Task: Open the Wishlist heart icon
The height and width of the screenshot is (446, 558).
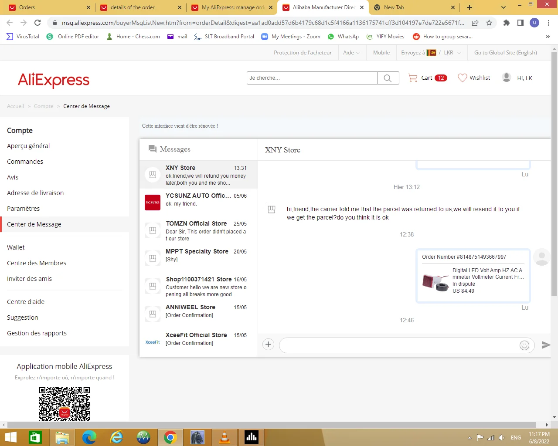Action: pos(462,78)
